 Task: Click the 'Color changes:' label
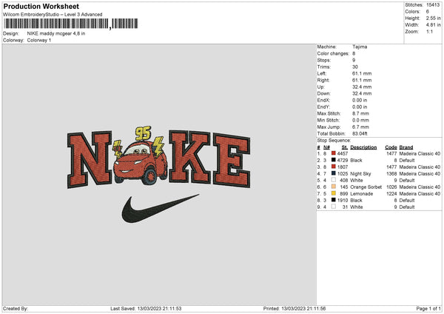coord(333,53)
